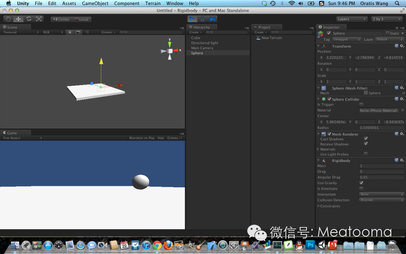Viewport: 406px width, 254px height.
Task: Switch to the Hierarchy tab
Action: (202, 27)
